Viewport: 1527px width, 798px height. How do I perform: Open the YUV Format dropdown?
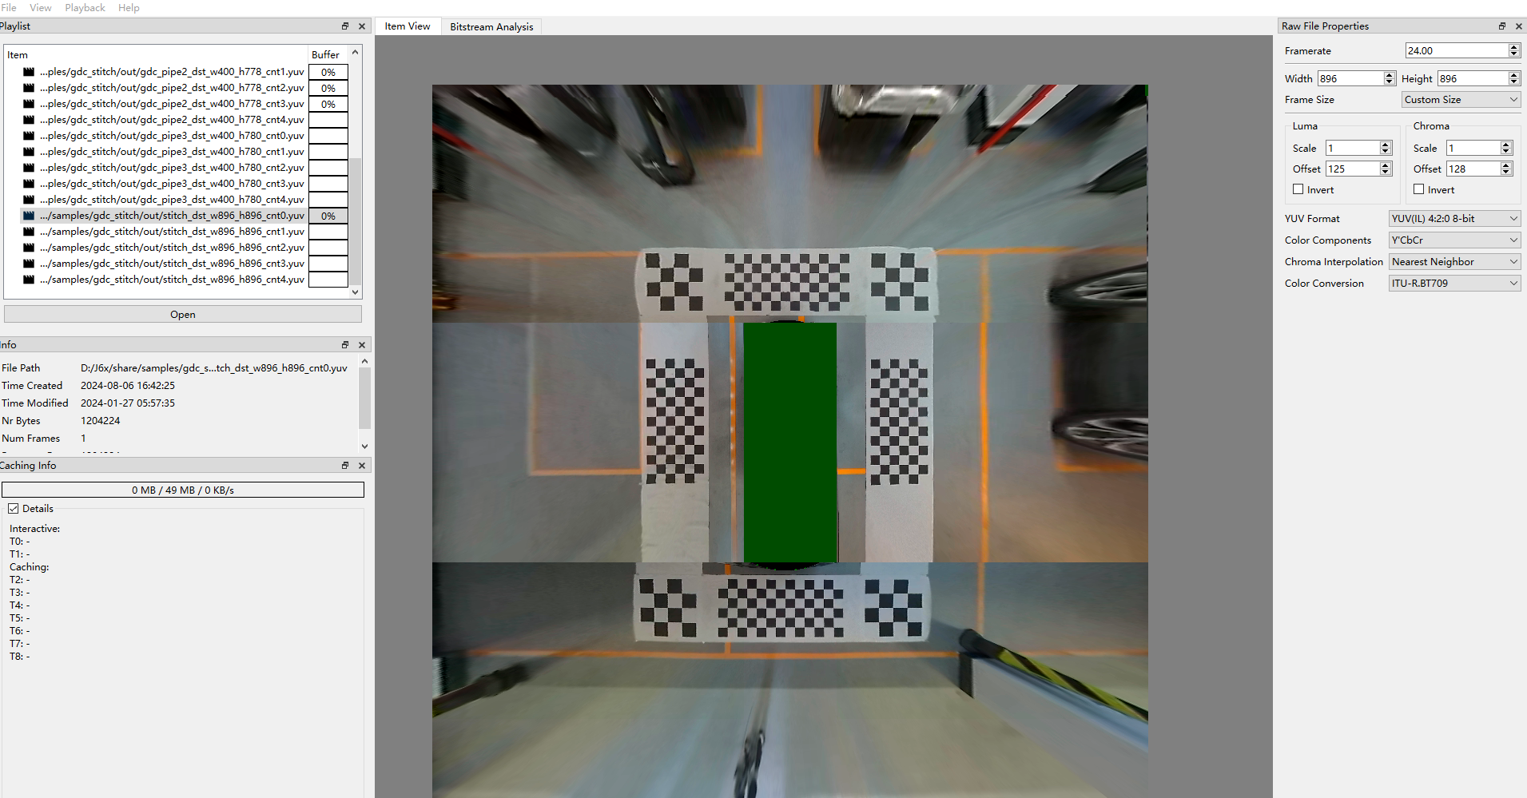[1454, 219]
